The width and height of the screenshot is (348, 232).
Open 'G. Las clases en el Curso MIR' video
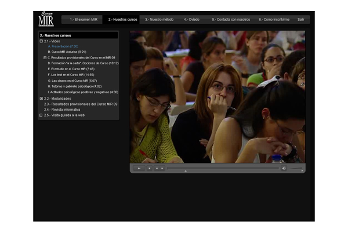[72, 81]
